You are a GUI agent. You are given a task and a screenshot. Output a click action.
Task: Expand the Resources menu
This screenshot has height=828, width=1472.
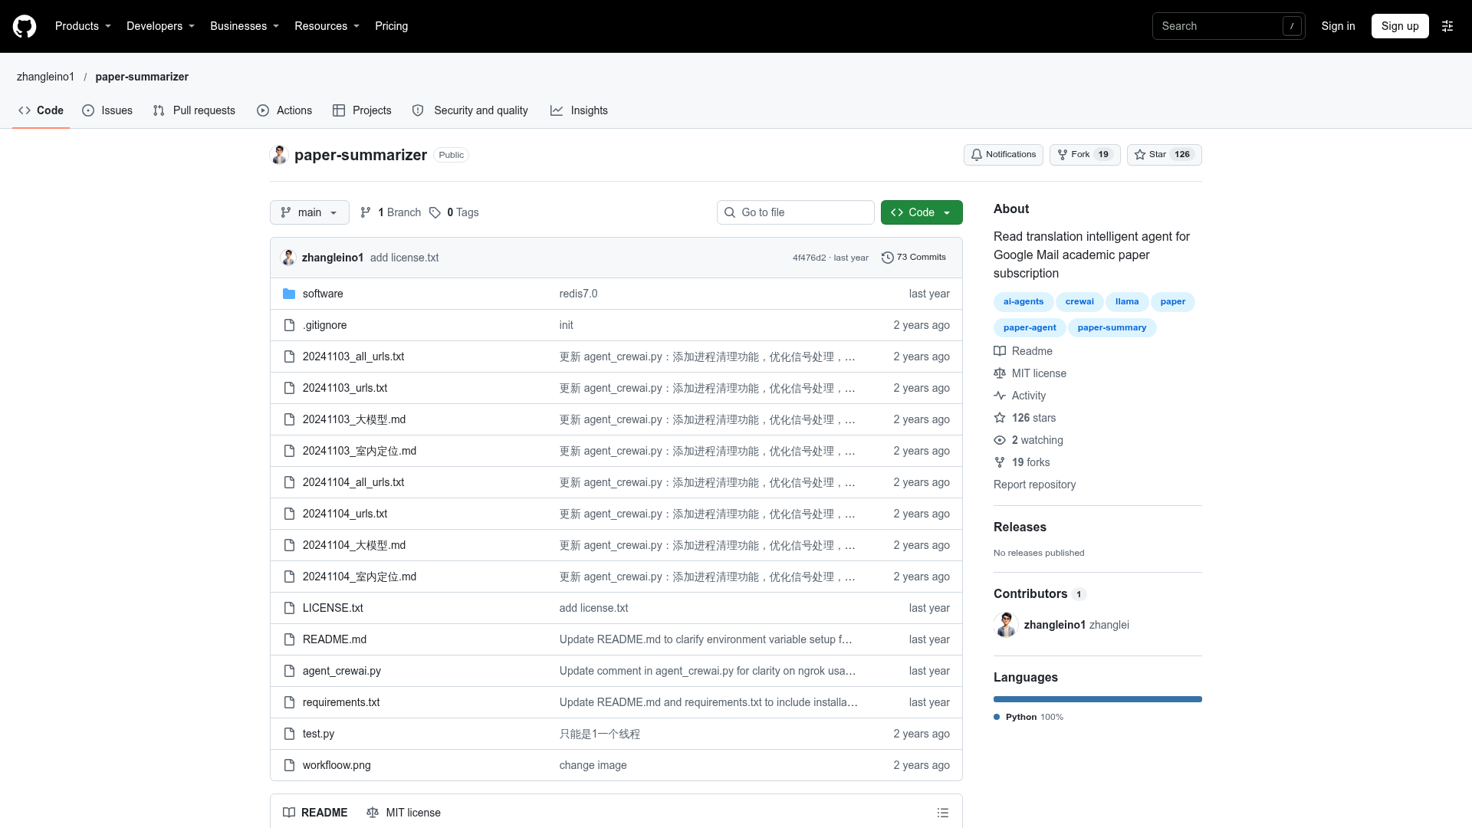point(327,26)
